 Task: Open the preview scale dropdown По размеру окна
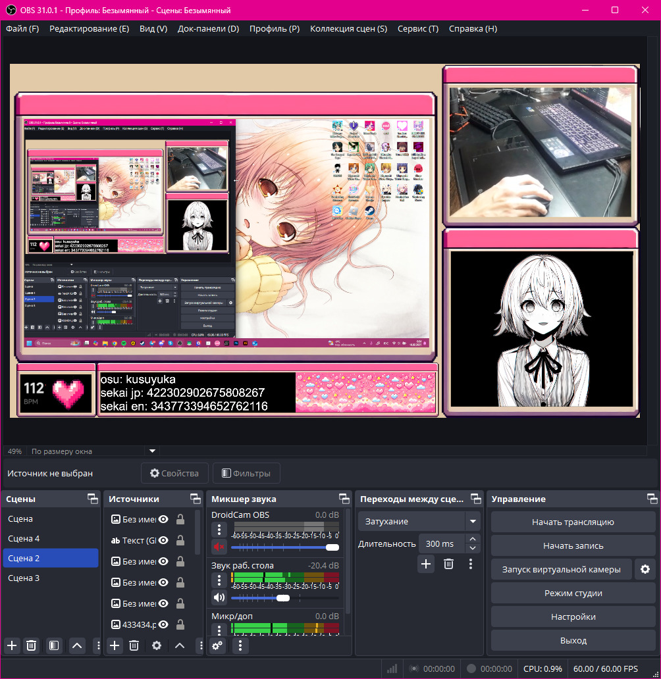(x=152, y=451)
